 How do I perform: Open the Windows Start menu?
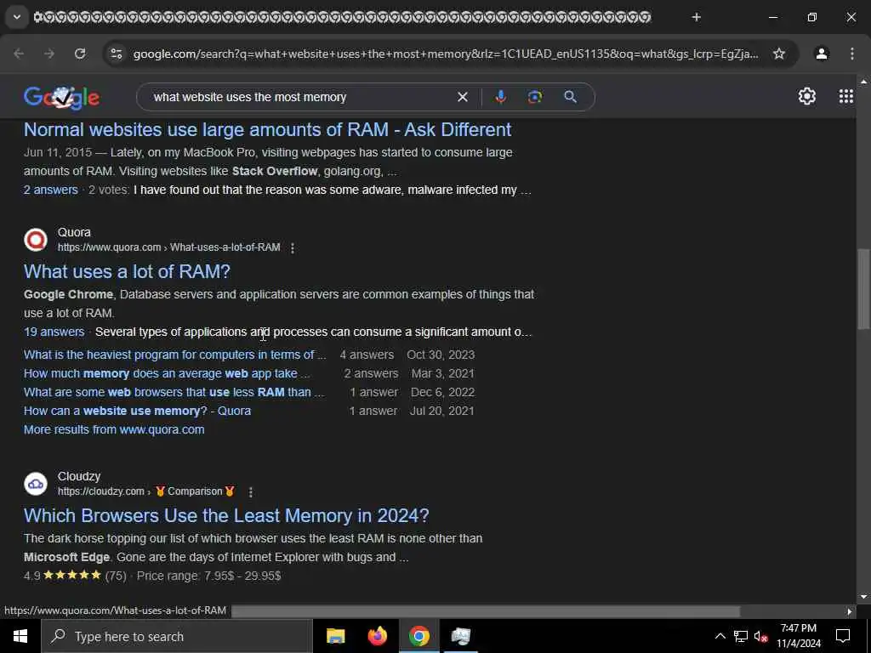tap(20, 636)
